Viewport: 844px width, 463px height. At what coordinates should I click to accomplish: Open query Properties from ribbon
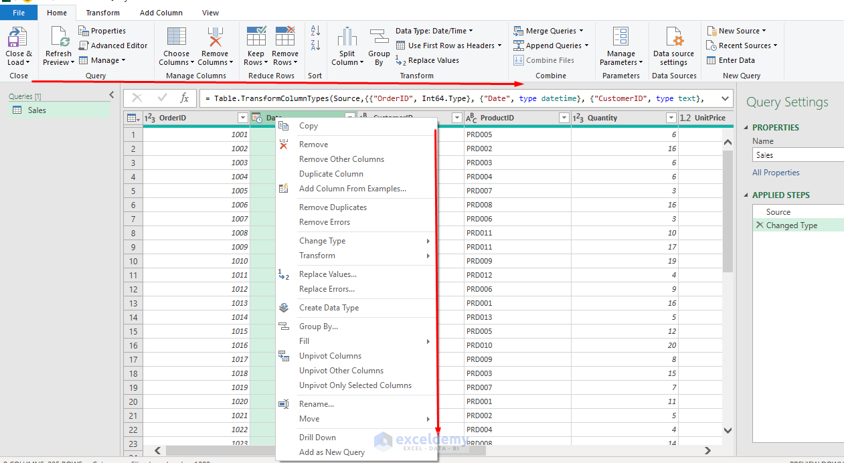tap(102, 31)
